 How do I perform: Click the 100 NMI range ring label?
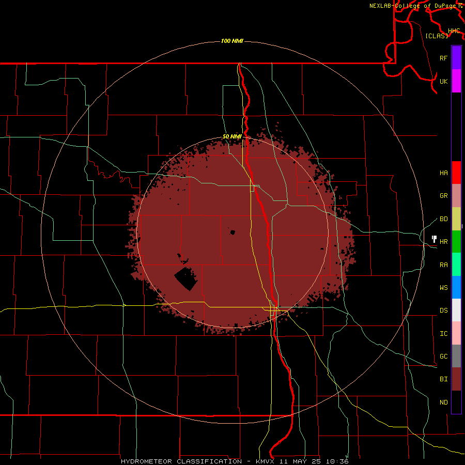[x=232, y=41]
